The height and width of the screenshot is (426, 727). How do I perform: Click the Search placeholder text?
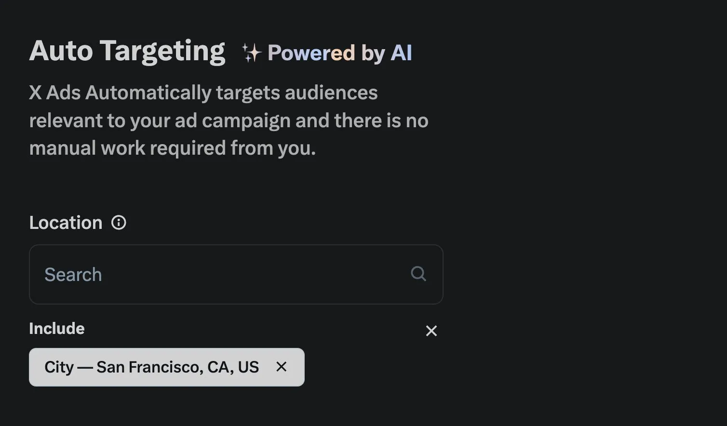[73, 274]
